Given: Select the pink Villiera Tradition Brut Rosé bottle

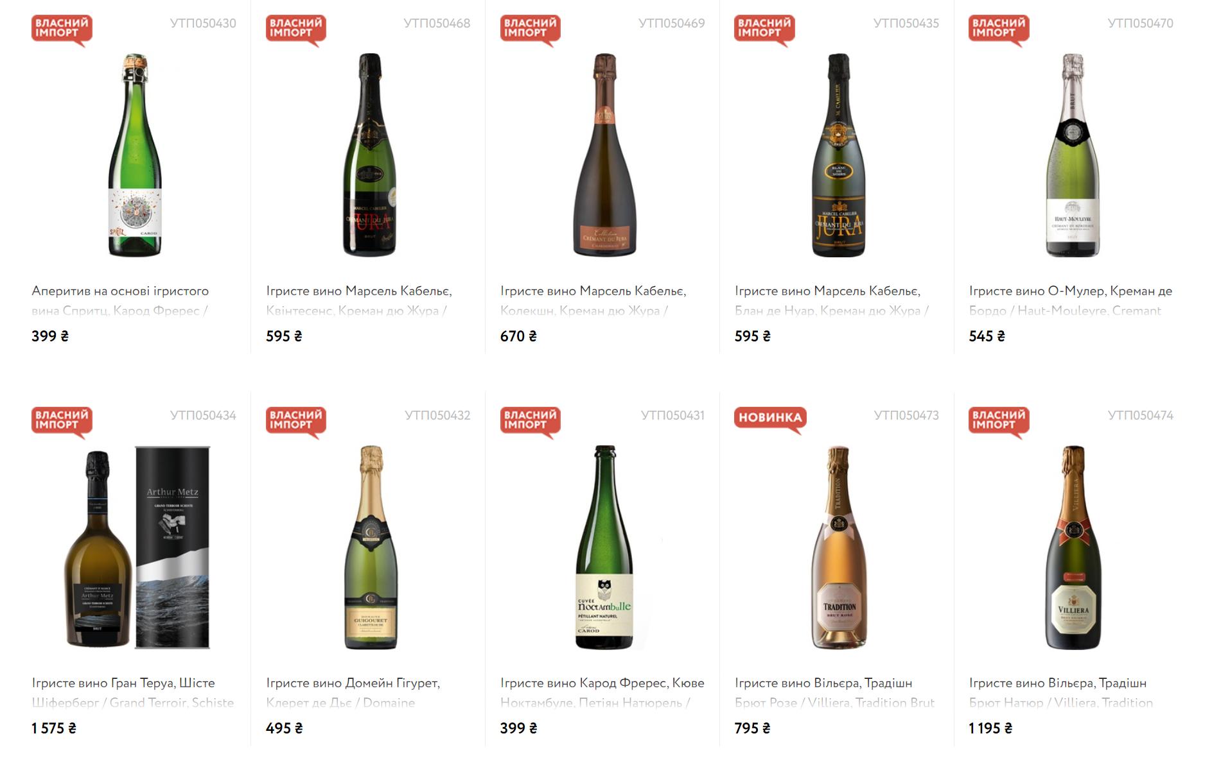Looking at the screenshot, I should [838, 547].
